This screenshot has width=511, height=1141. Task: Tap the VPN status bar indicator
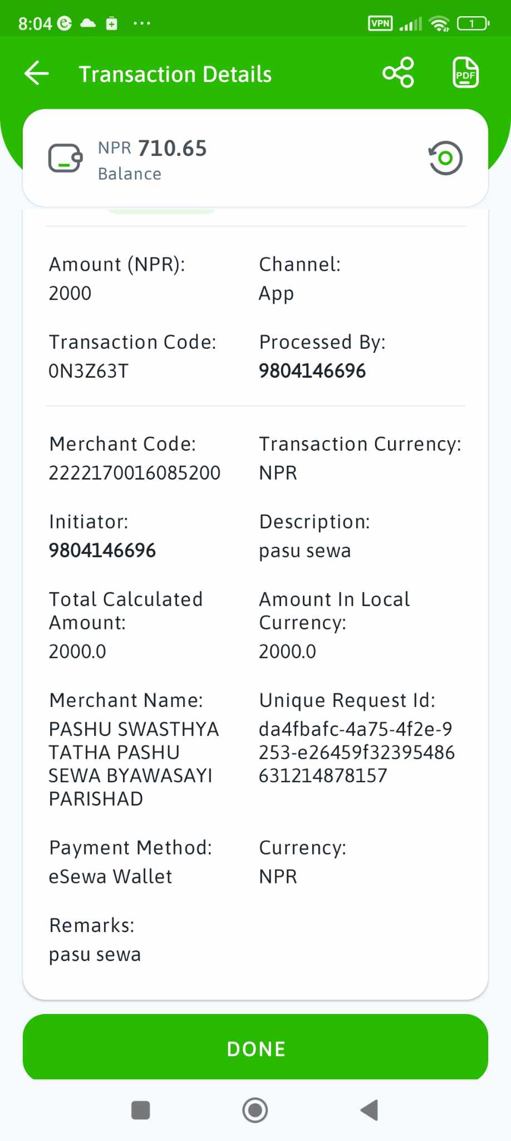380,23
